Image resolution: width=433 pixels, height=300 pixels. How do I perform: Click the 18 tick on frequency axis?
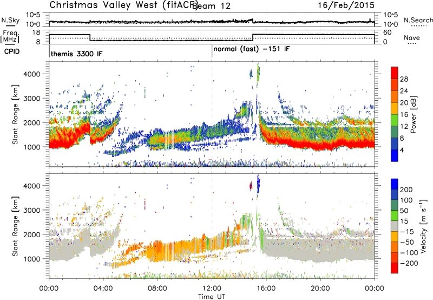(x=36, y=32)
